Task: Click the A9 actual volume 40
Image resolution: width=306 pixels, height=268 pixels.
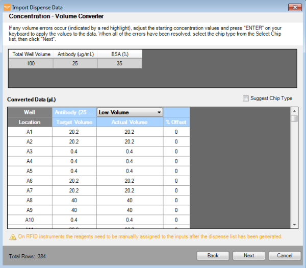Action: (x=130, y=210)
